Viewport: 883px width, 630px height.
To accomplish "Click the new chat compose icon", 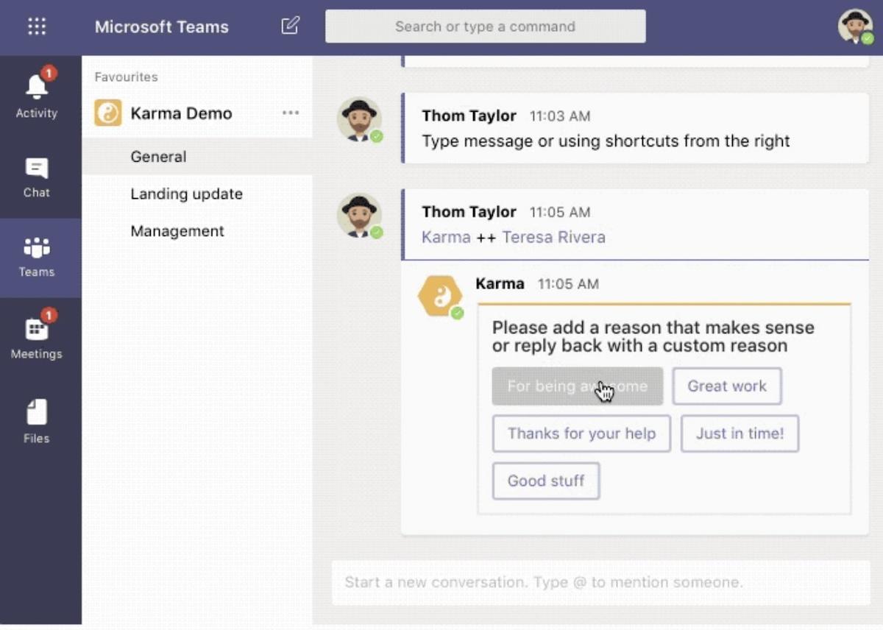I will pos(291,26).
